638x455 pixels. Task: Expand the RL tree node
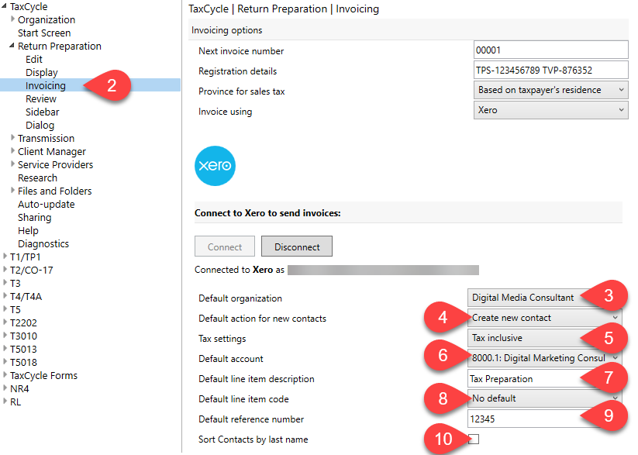coord(5,401)
